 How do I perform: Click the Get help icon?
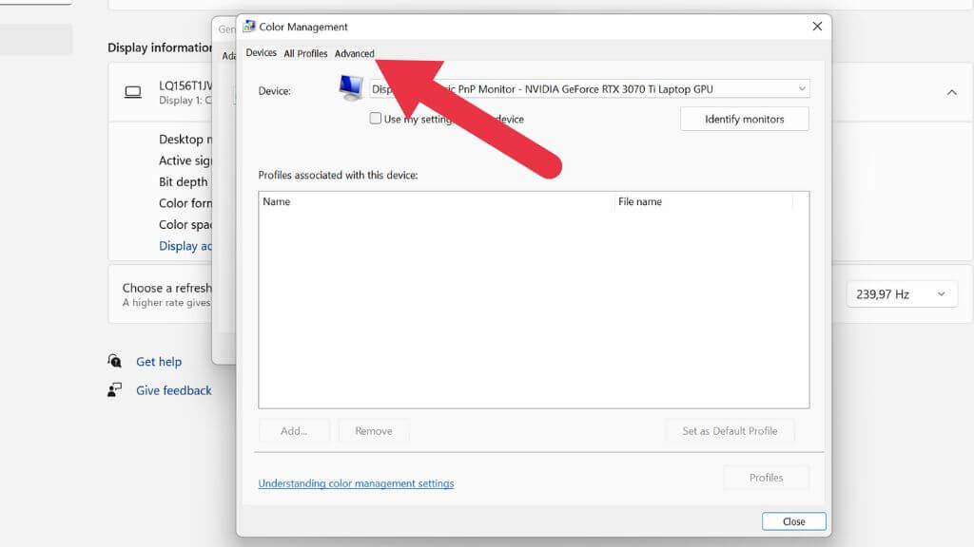click(x=114, y=361)
